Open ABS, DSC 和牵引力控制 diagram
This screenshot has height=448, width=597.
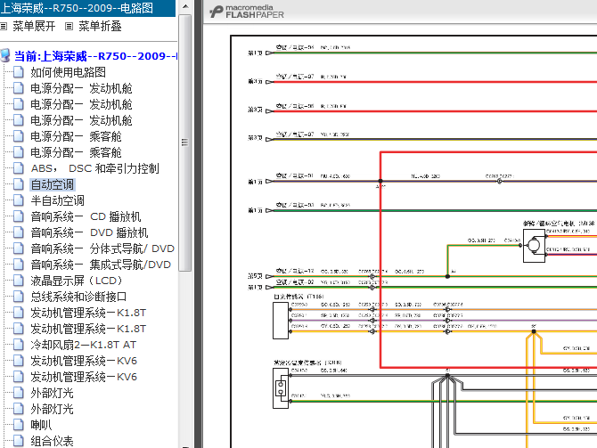(94, 168)
